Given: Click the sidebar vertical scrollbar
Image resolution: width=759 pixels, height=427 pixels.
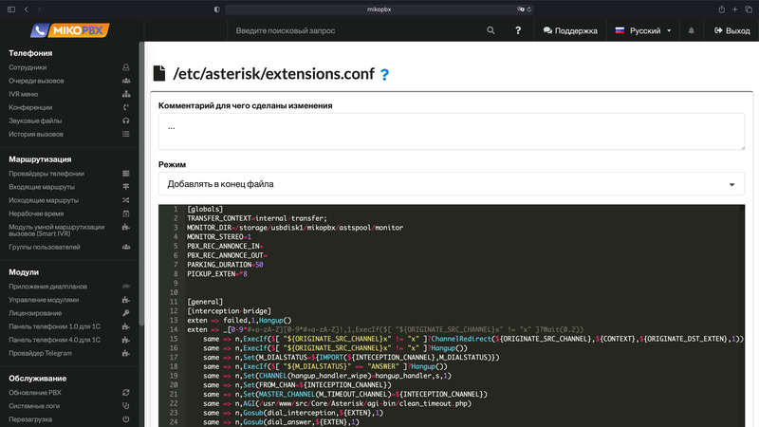Looking at the screenshot, I should point(141,184).
